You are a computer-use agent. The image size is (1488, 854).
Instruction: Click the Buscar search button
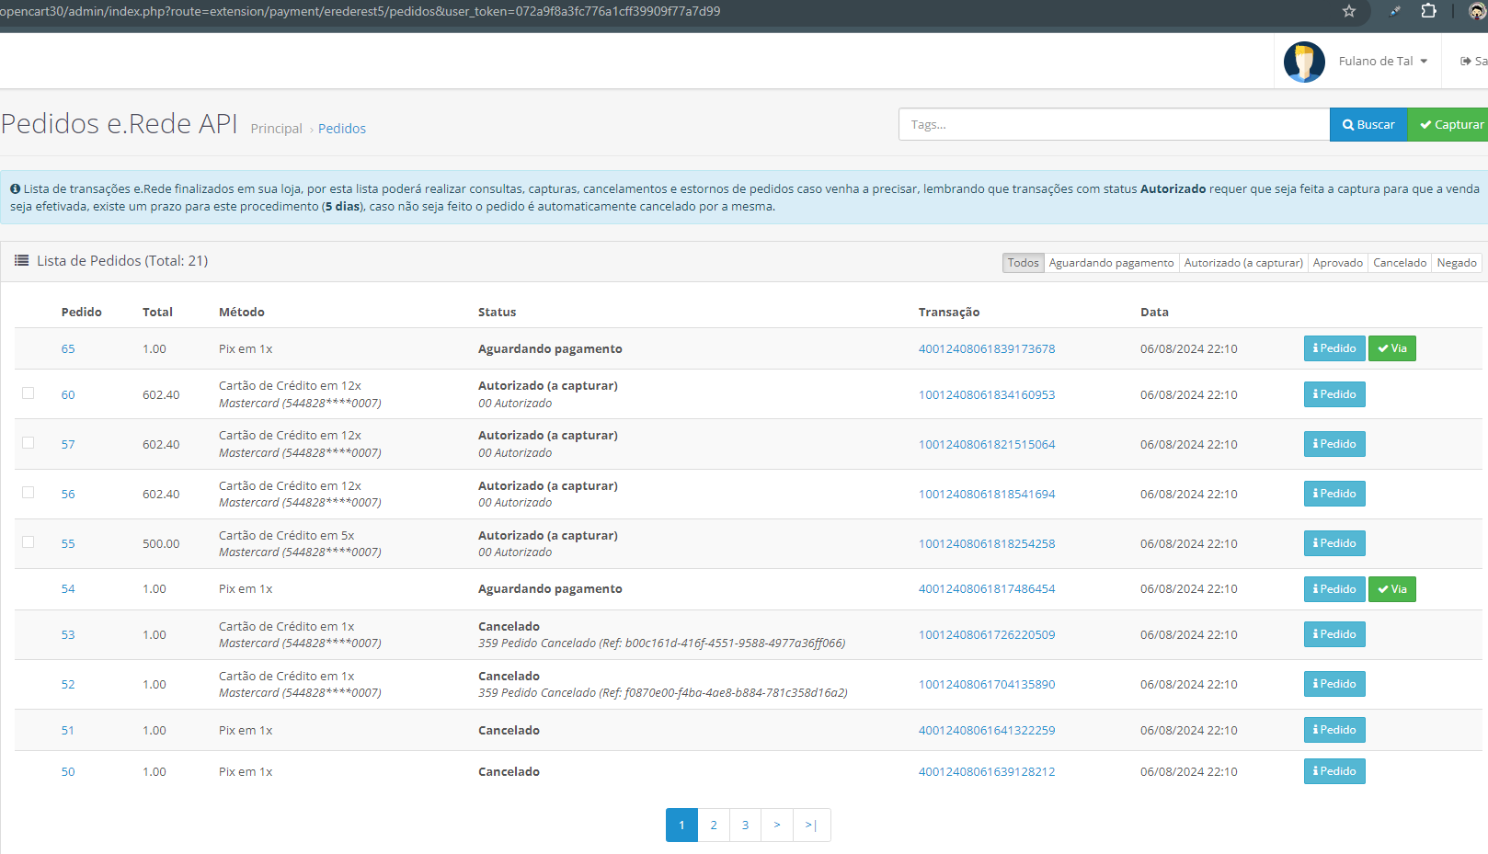pos(1368,124)
